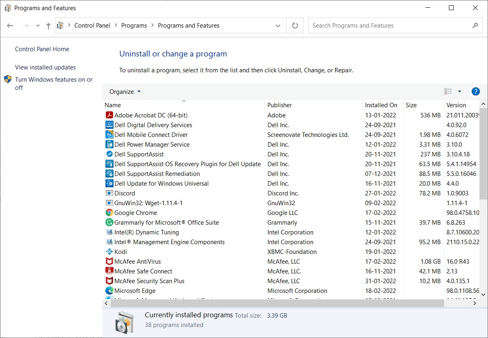This screenshot has height=338, width=488.
Task: Click the 1.08 GB size cell
Action: pyautogui.click(x=431, y=262)
